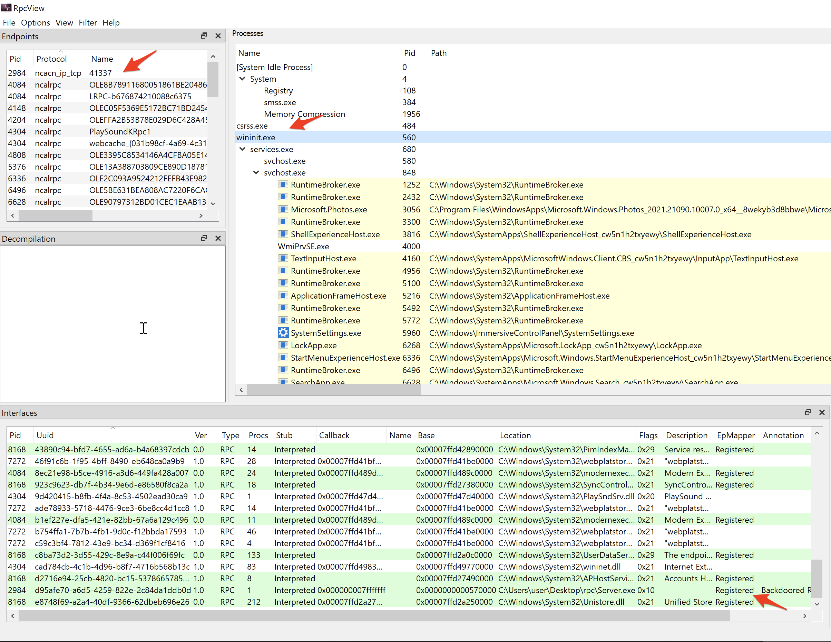Click the ShellExperienceHost.exe process icon
The image size is (831, 642).
(x=283, y=234)
